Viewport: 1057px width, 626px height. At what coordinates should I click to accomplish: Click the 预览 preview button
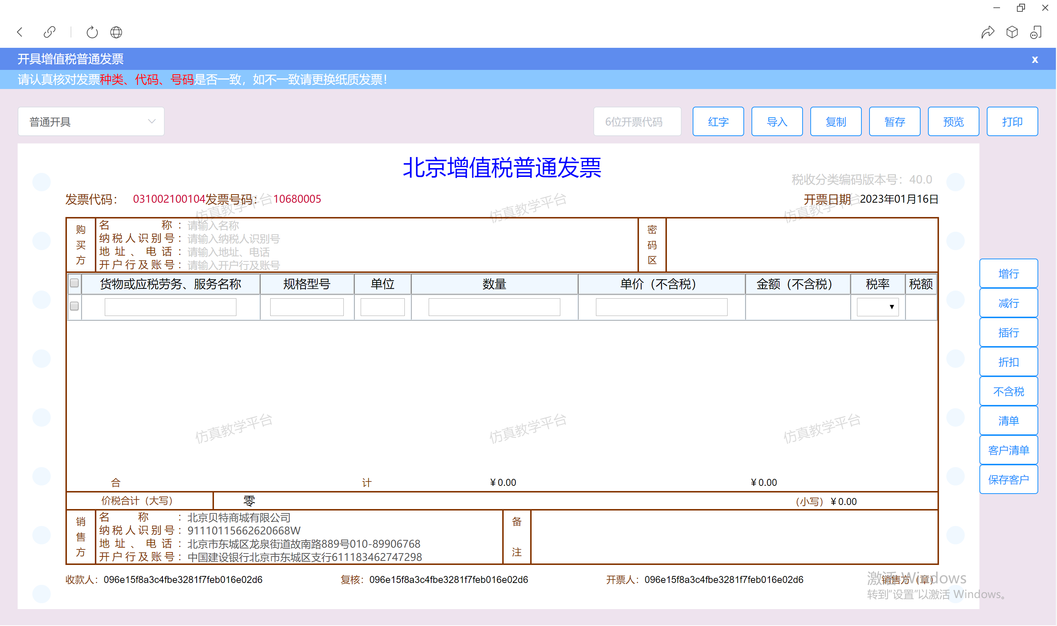[x=954, y=122]
